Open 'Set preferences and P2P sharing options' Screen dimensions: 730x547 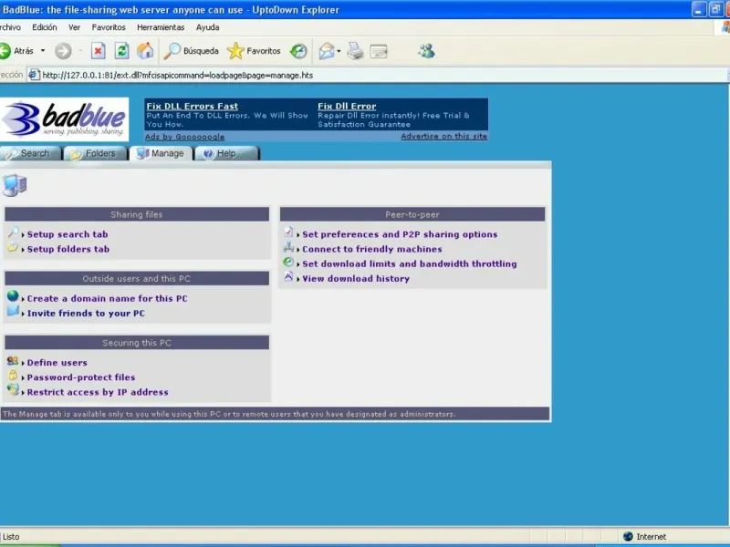coord(400,234)
